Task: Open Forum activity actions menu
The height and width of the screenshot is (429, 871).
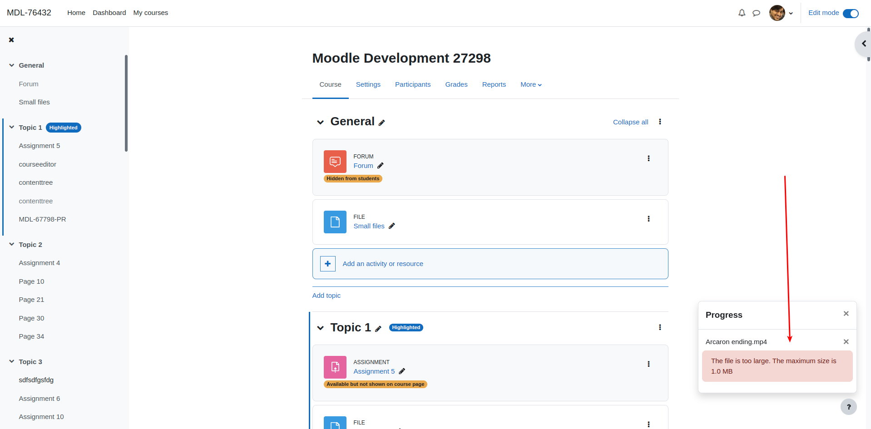Action: 648,158
